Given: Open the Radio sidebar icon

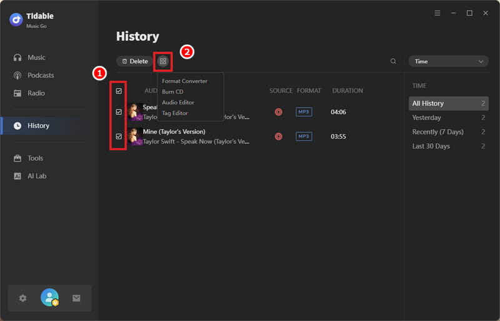Looking at the screenshot, I should (17, 93).
